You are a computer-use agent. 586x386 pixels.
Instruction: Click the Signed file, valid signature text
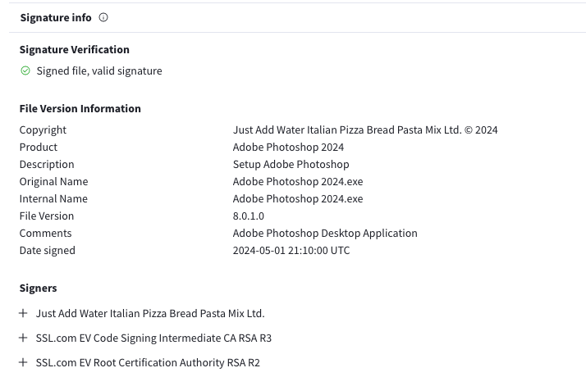99,71
